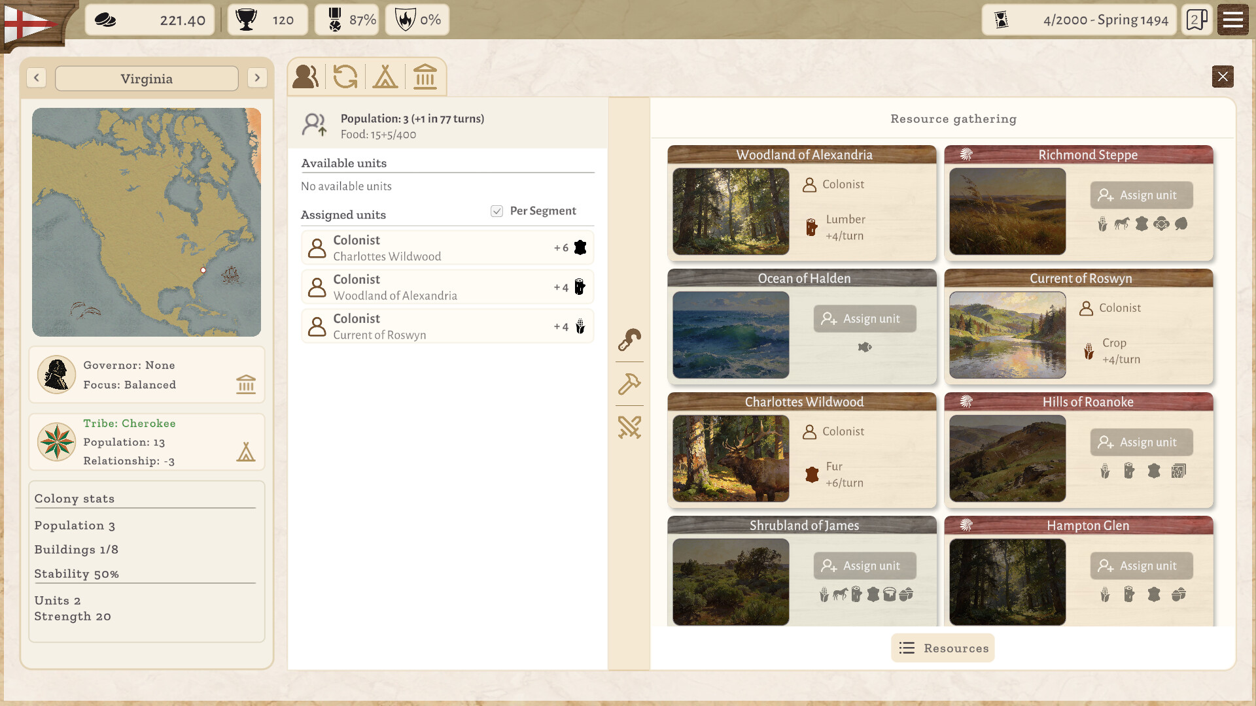Open the journal notifications icon
1256x706 pixels.
[1197, 20]
